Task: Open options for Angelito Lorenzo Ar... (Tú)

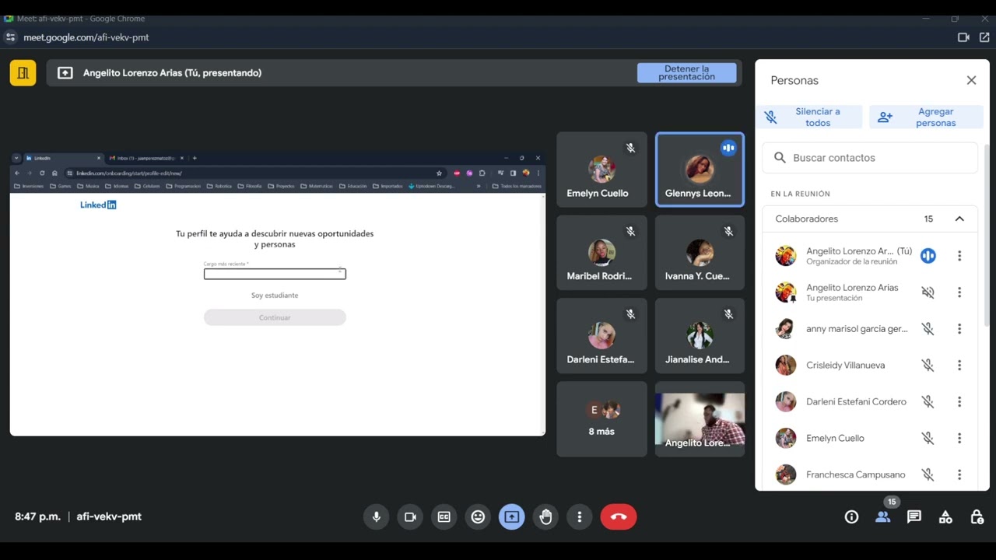Action: pyautogui.click(x=959, y=256)
